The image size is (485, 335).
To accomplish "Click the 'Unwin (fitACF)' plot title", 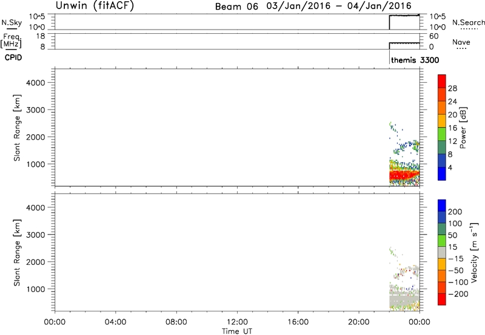I will point(95,5).
